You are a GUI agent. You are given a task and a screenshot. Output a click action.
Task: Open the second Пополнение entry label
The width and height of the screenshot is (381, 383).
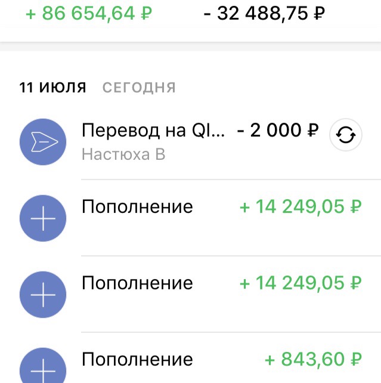click(137, 283)
